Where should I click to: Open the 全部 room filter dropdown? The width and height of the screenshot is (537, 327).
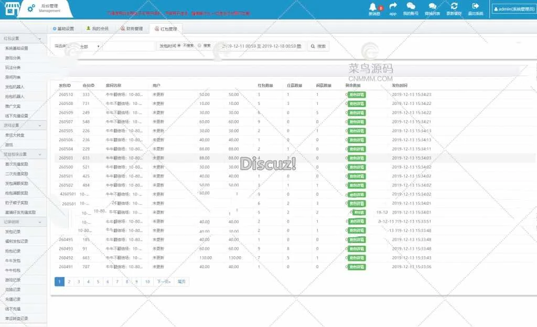point(89,46)
